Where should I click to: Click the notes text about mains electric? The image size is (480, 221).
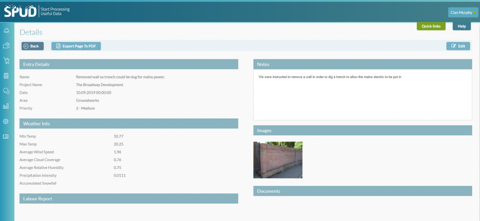330,77
